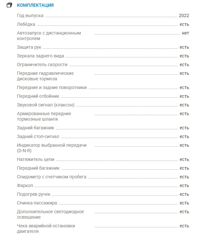Click the Натяжитель цепи label
This screenshot has width=206, height=238.
click(36, 160)
